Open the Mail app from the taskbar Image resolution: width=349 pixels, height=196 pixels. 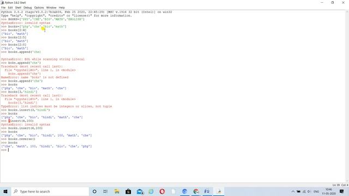coord(140,191)
